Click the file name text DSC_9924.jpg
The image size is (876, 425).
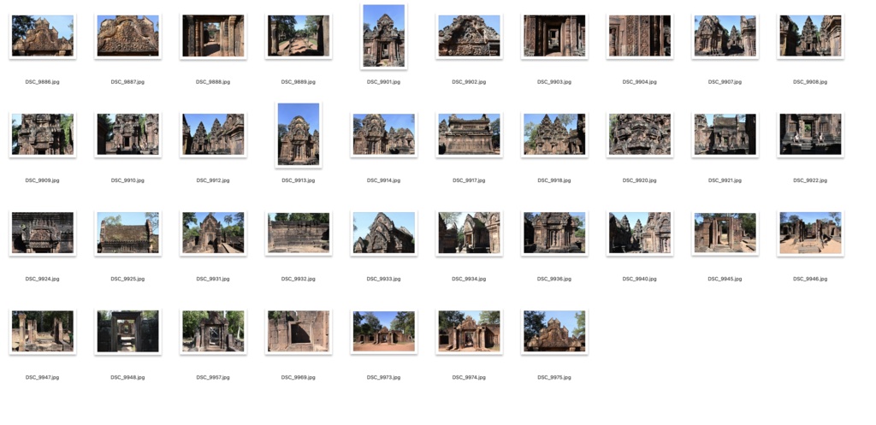(x=43, y=279)
